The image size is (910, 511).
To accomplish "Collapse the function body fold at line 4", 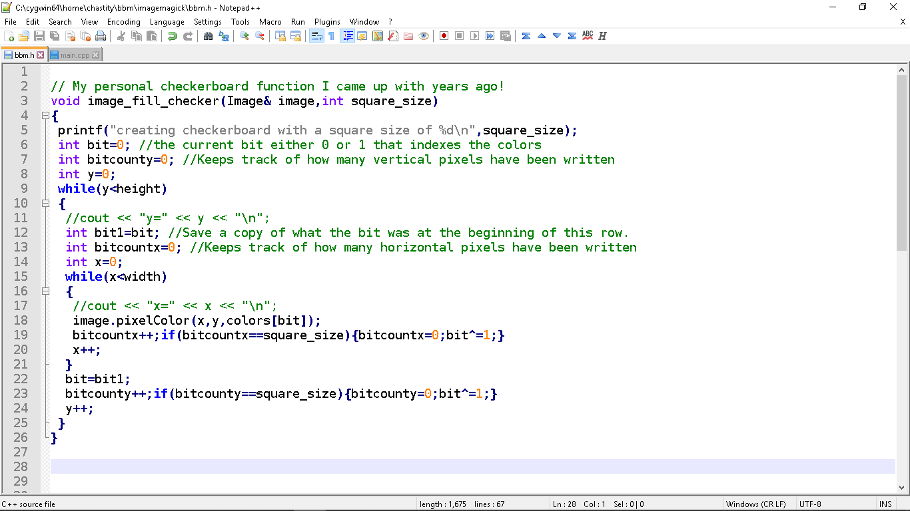I will click(x=45, y=116).
